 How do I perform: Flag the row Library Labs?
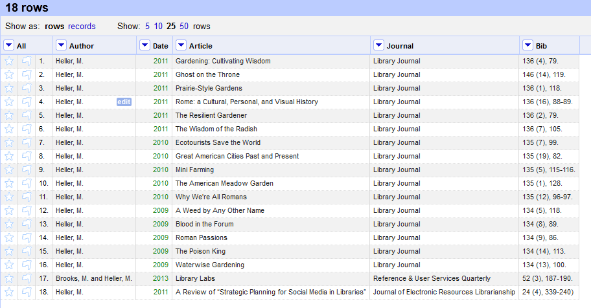[x=27, y=278]
